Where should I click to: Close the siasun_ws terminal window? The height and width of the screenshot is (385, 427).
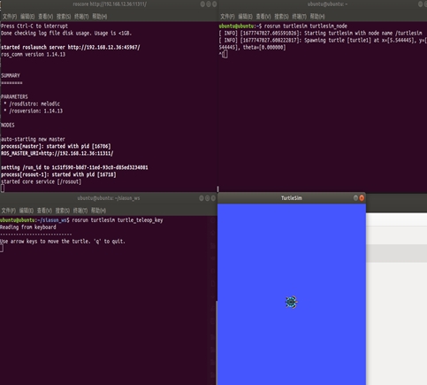[213, 198]
